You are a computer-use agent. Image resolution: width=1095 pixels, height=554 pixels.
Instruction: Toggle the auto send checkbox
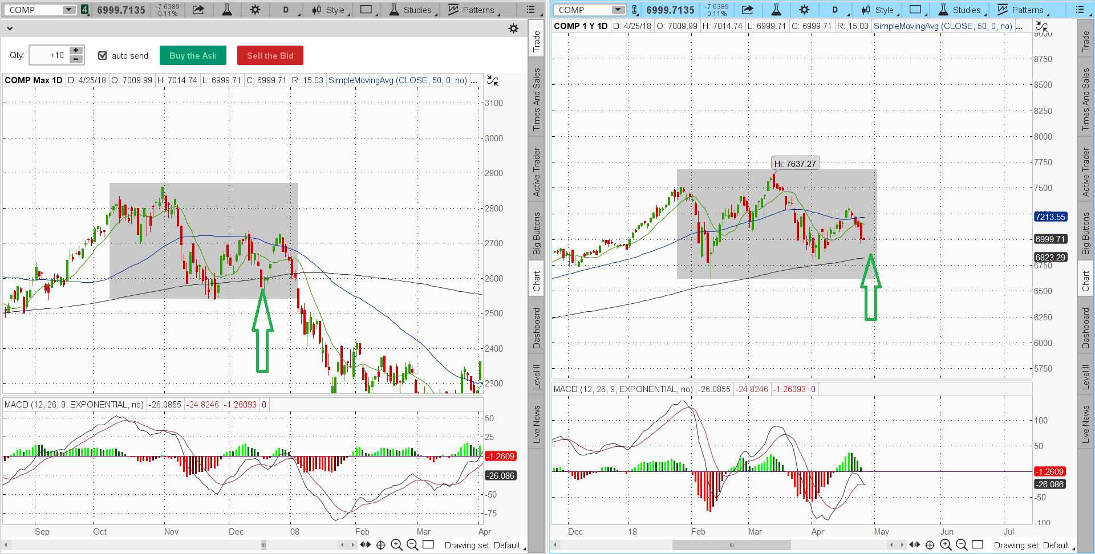click(103, 55)
